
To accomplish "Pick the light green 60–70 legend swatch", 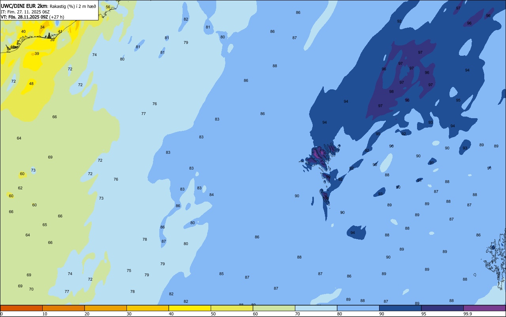I will [x=274, y=308].
